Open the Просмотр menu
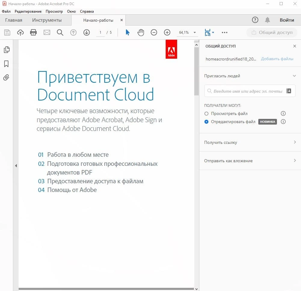Image resolution: width=301 pixels, height=291 pixels. click(54, 11)
